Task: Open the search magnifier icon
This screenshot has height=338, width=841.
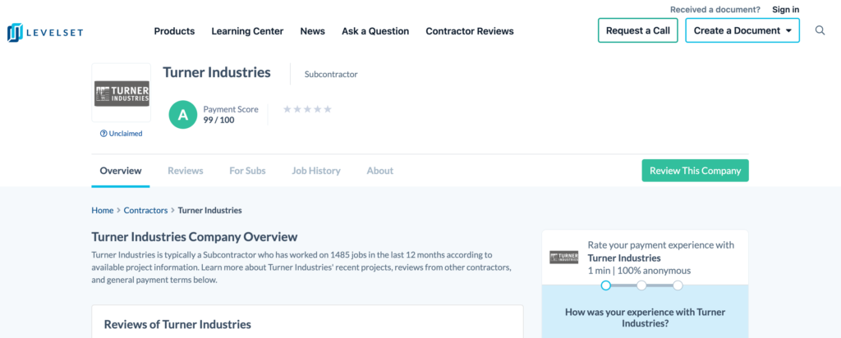Action: coord(820,30)
